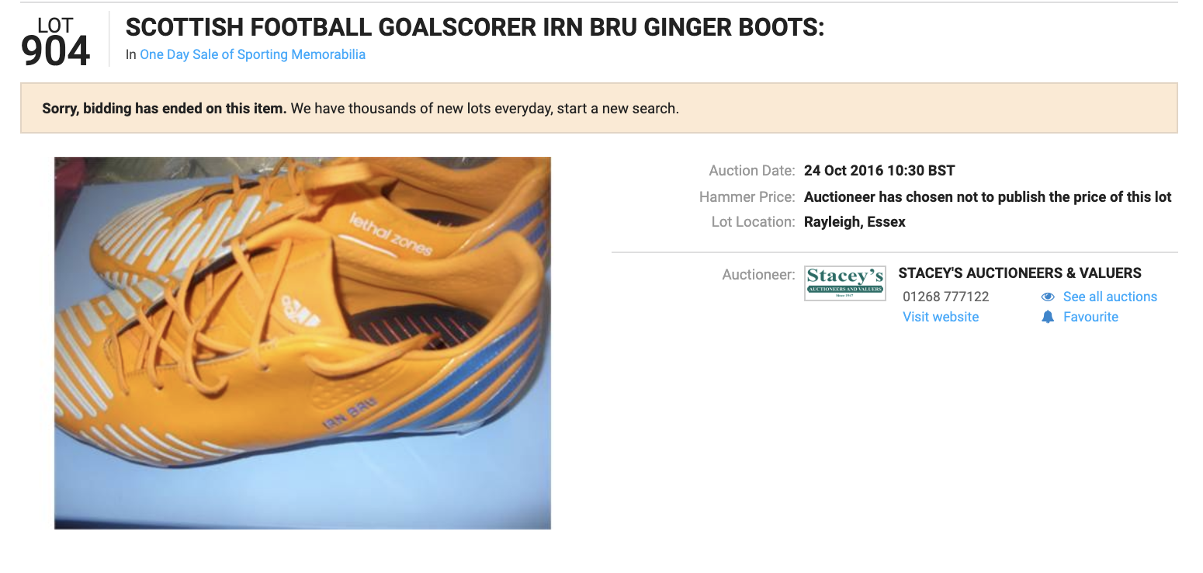This screenshot has width=1203, height=573.
Task: Click the Stacey's auctioneer logo
Action: point(844,283)
